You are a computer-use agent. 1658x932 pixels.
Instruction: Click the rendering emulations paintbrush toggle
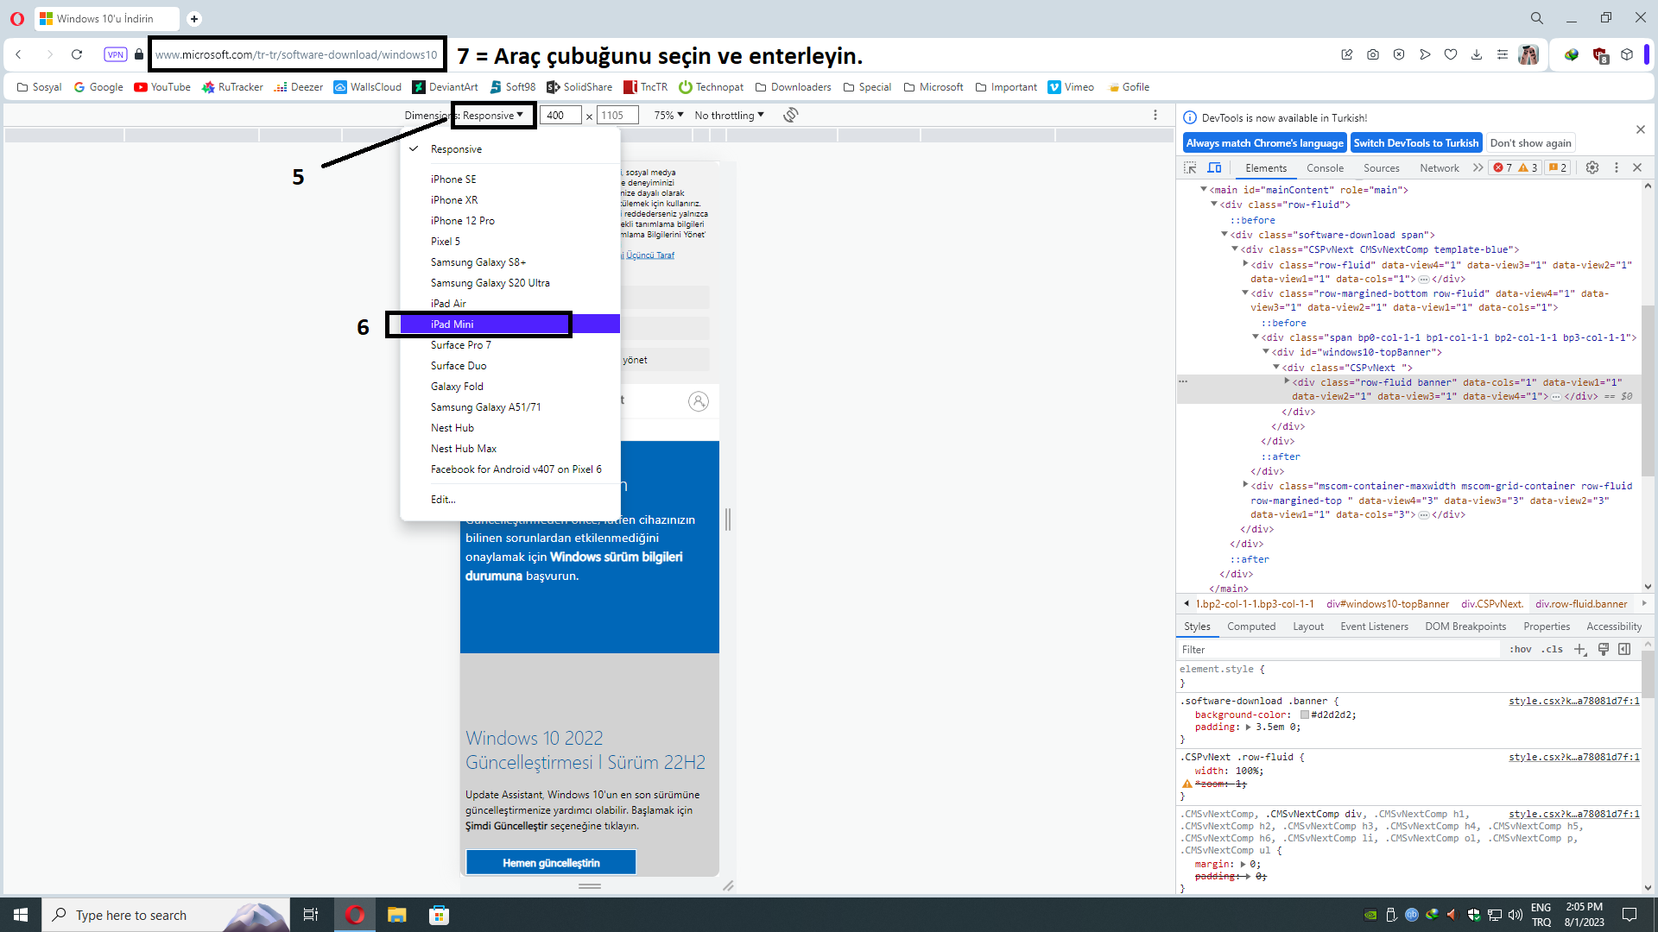pyautogui.click(x=1603, y=649)
